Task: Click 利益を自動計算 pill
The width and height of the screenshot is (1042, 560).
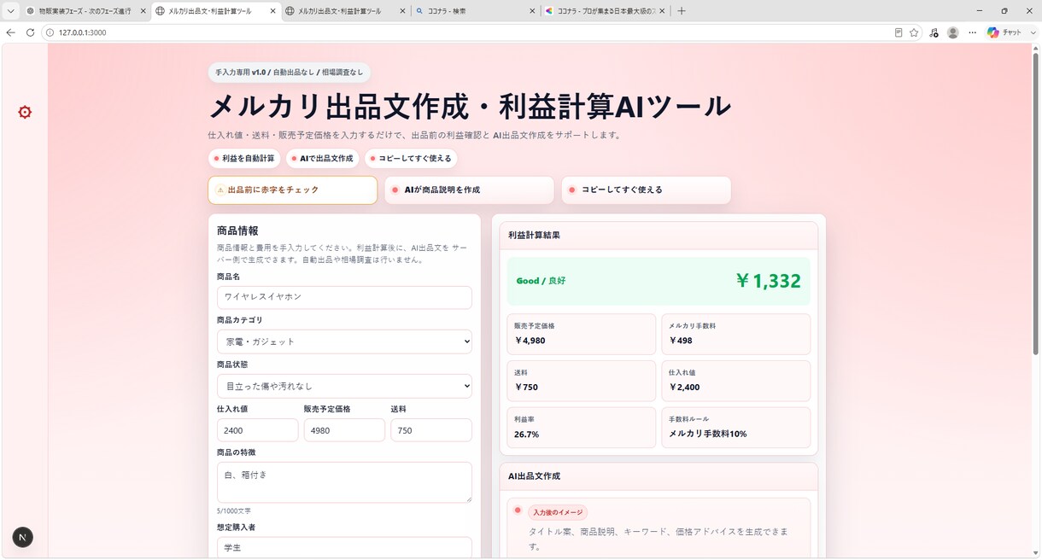Action: click(x=244, y=159)
